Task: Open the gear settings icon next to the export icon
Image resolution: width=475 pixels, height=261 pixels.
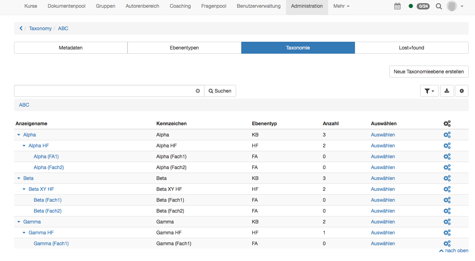Action: (462, 91)
